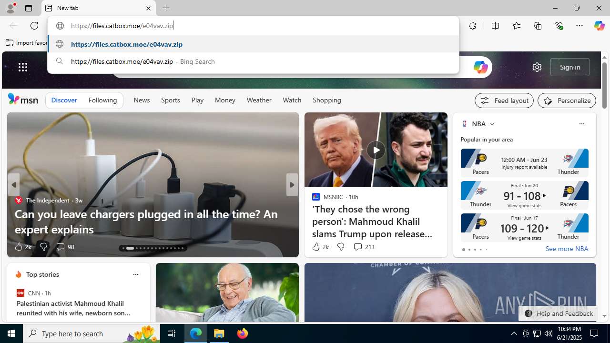Viewport: 610px width, 343px height.
Task: Select the catbox.moe URL suggestion
Action: (x=253, y=44)
